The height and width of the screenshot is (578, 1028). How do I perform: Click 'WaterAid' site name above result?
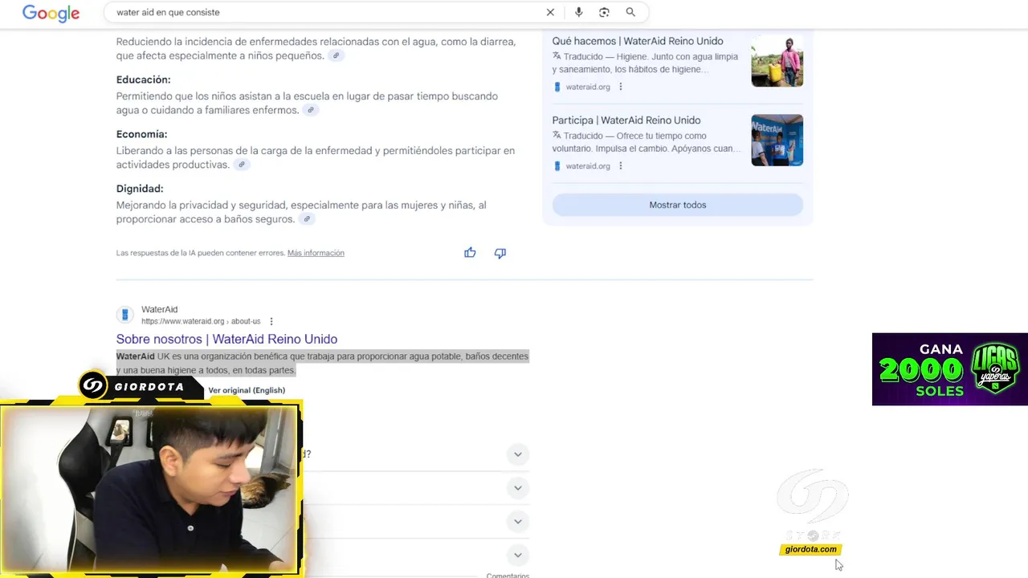pyautogui.click(x=159, y=309)
